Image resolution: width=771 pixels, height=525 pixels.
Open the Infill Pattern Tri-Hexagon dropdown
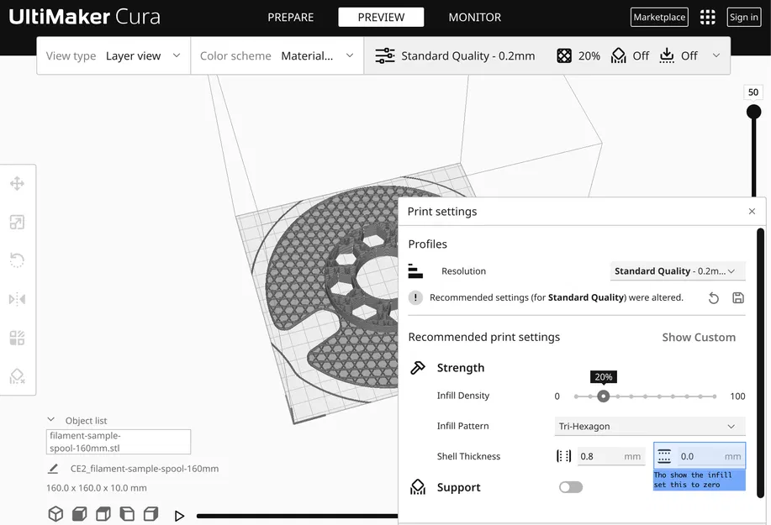coord(650,426)
